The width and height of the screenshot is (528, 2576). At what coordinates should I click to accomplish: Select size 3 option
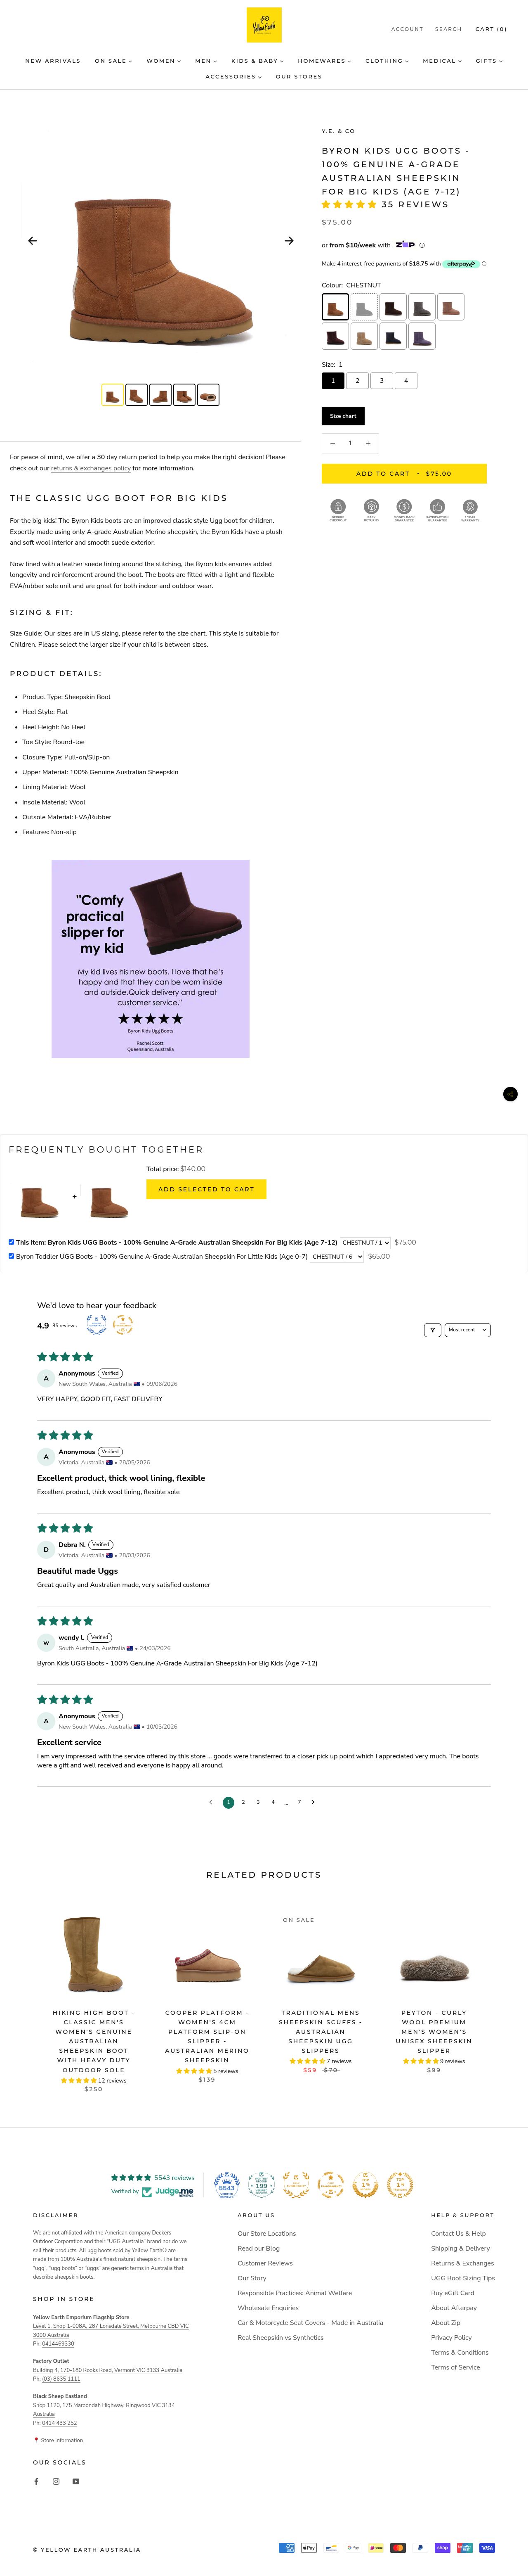click(x=381, y=380)
